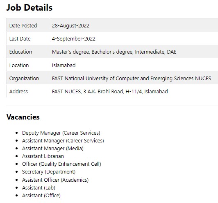Click the Assistant (Office) list item

[x=41, y=196]
